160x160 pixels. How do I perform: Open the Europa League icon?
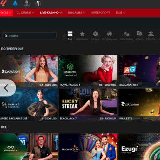(x=38, y=4)
